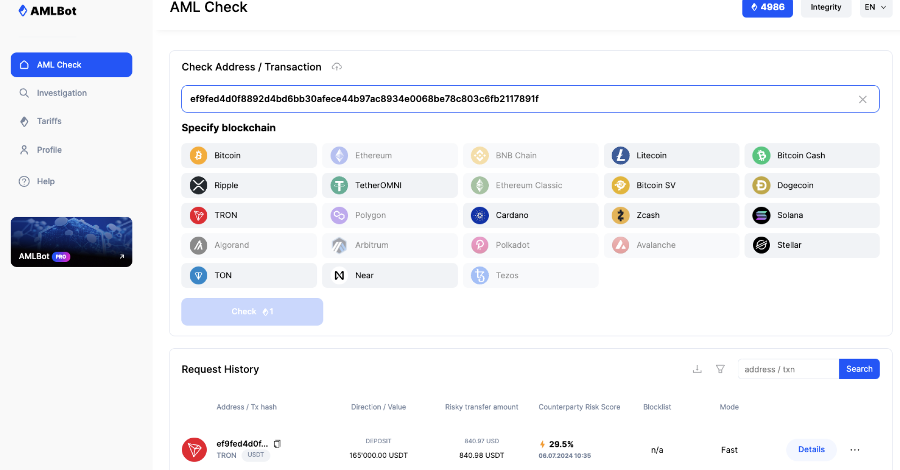Open the EN language dropdown

(876, 7)
